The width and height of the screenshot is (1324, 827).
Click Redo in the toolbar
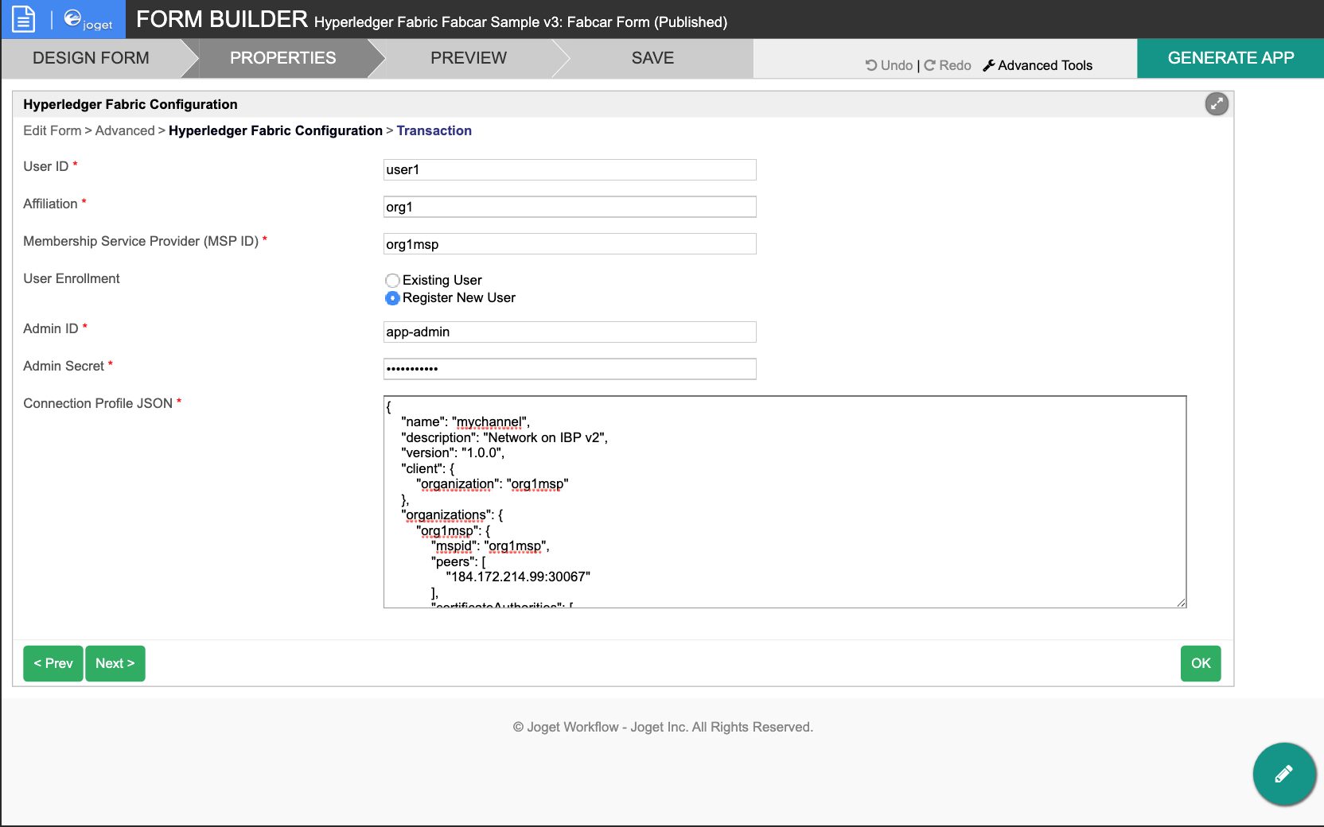click(948, 65)
